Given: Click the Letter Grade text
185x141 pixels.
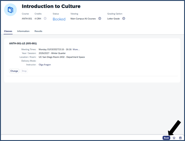Looking at the screenshot, I should 113,19.
